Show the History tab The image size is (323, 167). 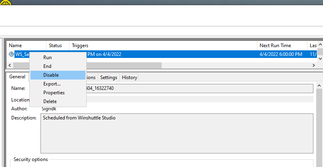click(x=129, y=78)
